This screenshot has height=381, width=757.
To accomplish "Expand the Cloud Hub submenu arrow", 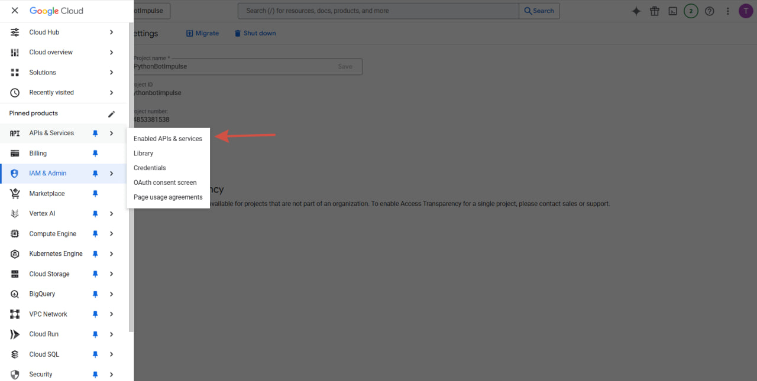I will [x=111, y=32].
